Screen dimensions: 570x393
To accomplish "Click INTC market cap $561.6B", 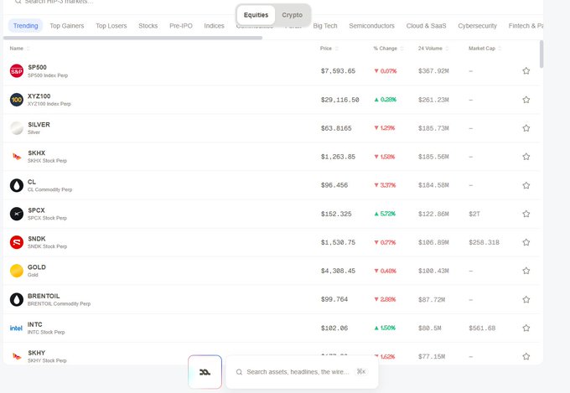I will click(482, 328).
